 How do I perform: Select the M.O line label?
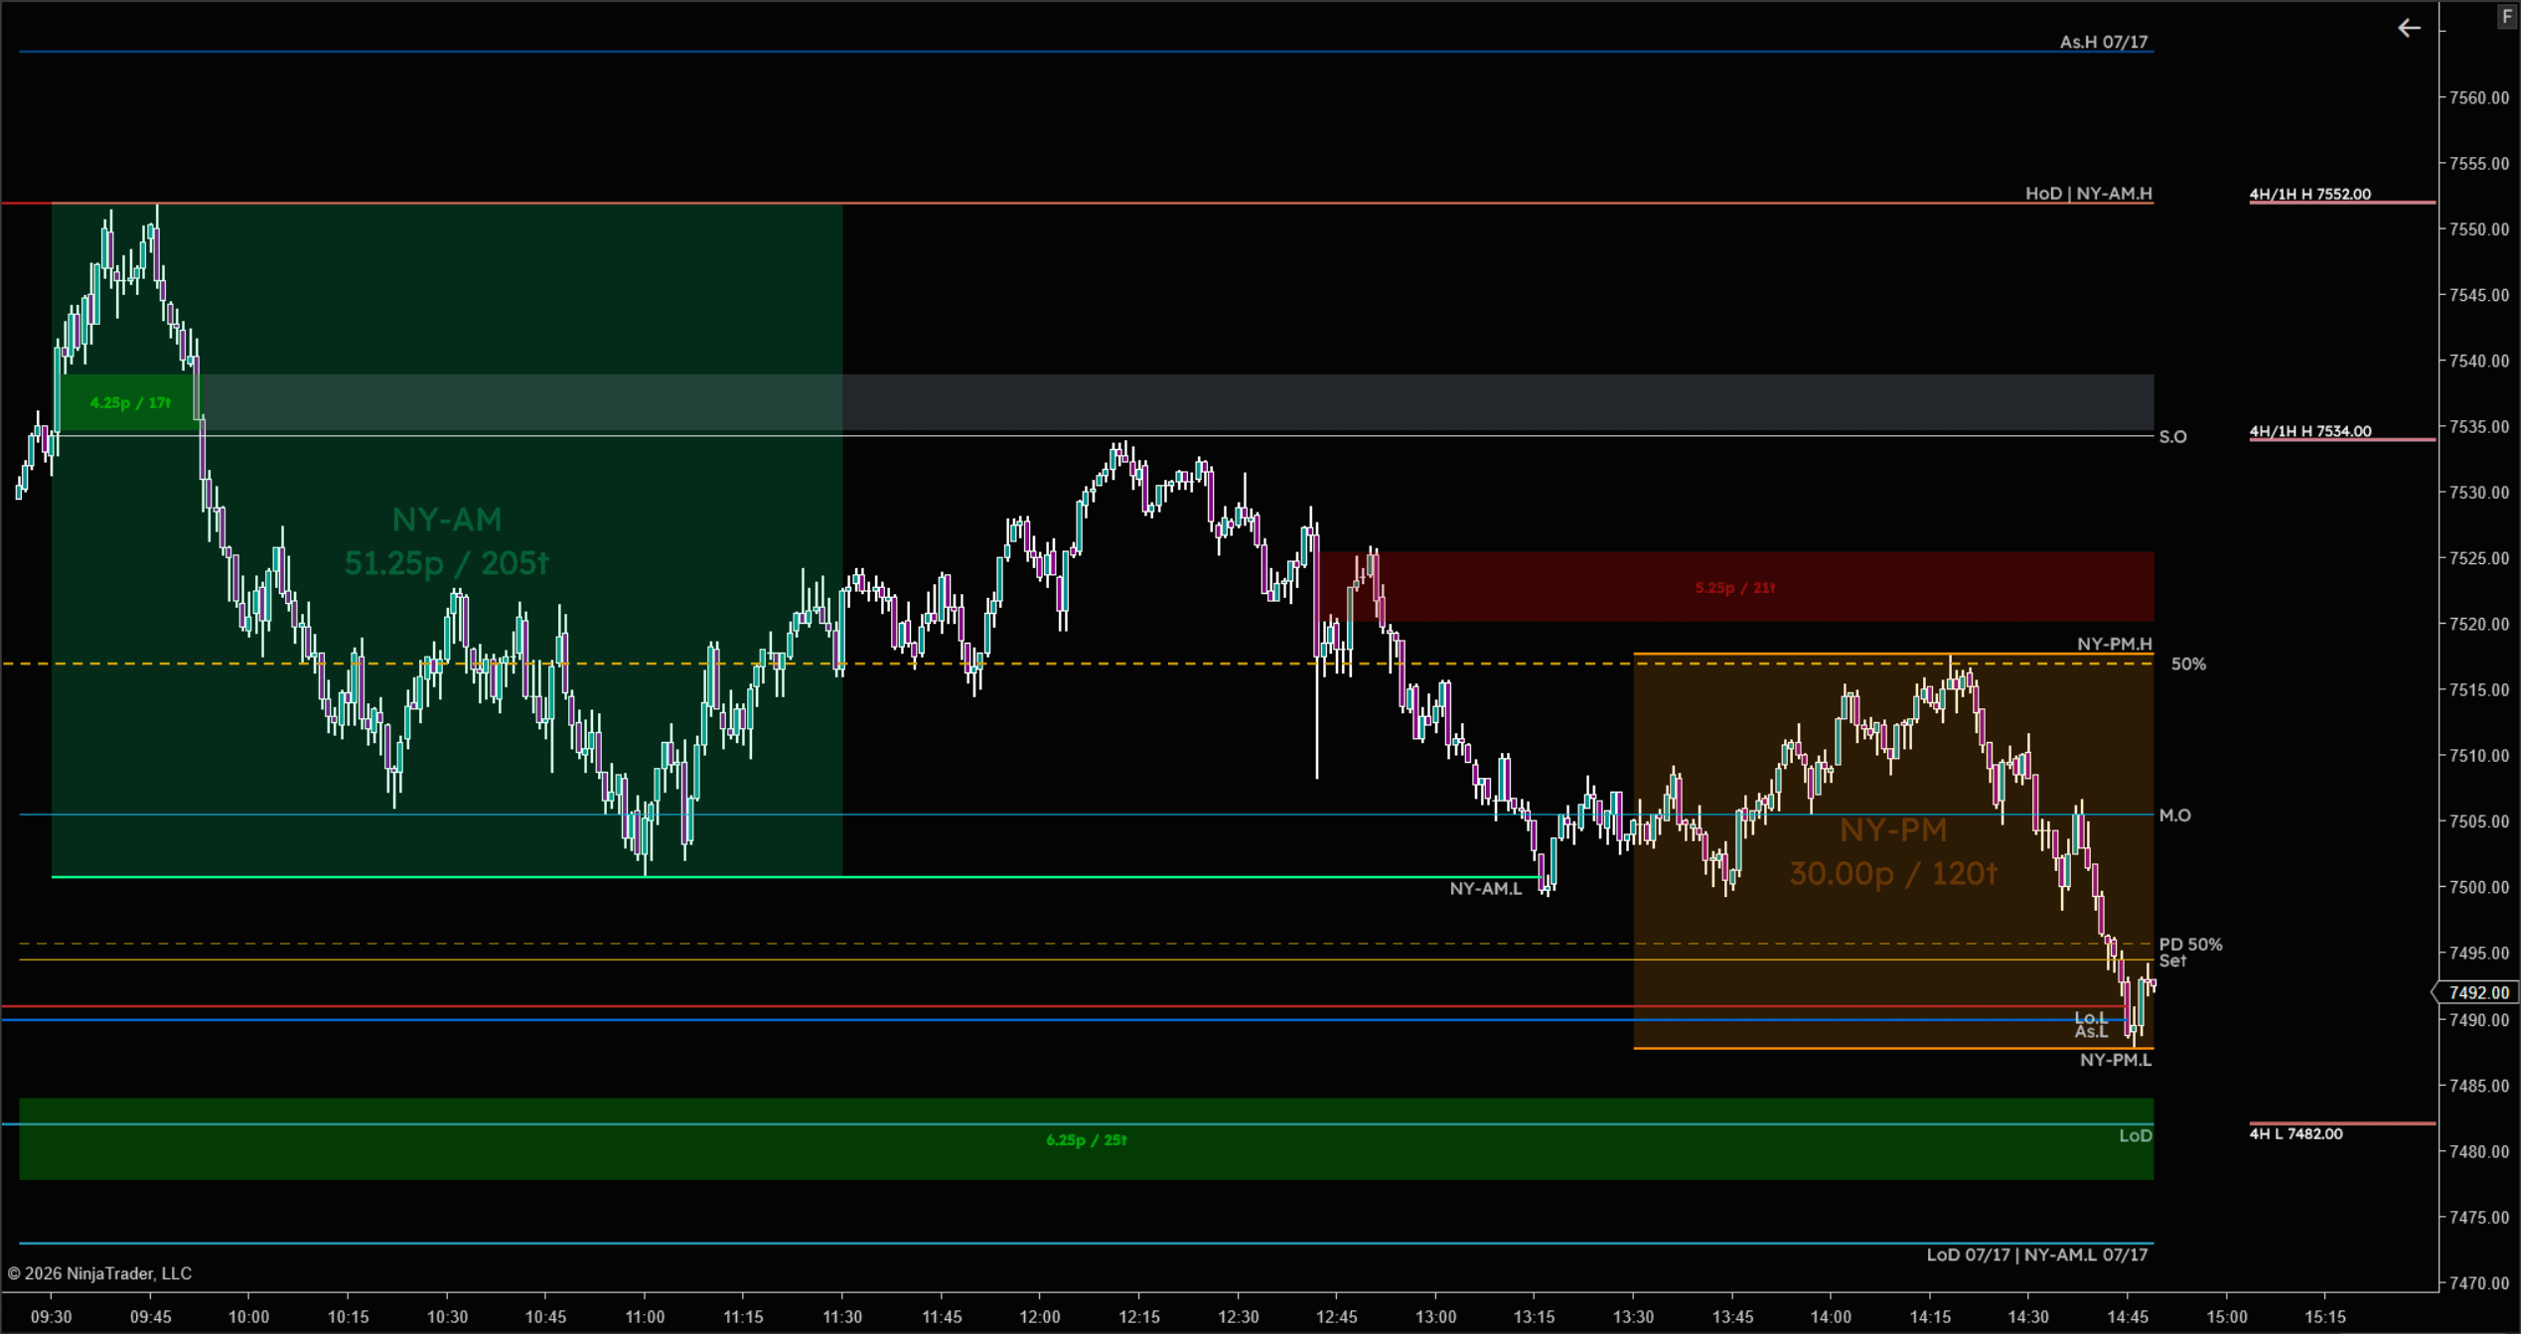click(2174, 815)
